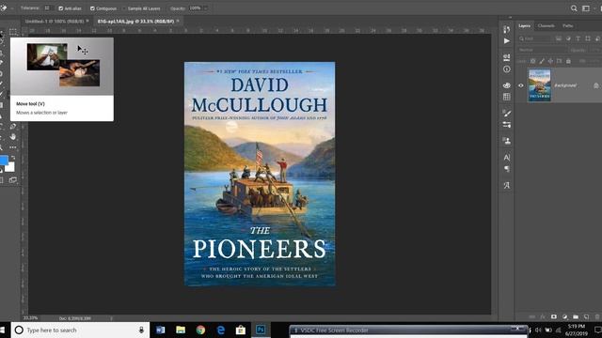Image resolution: width=602 pixels, height=338 pixels.
Task: Click the Tolerance value field
Action: (48, 8)
